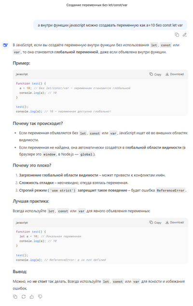Click the inline 'window' code tag
The image size is (193, 306).
pyautogui.click(x=49, y=154)
